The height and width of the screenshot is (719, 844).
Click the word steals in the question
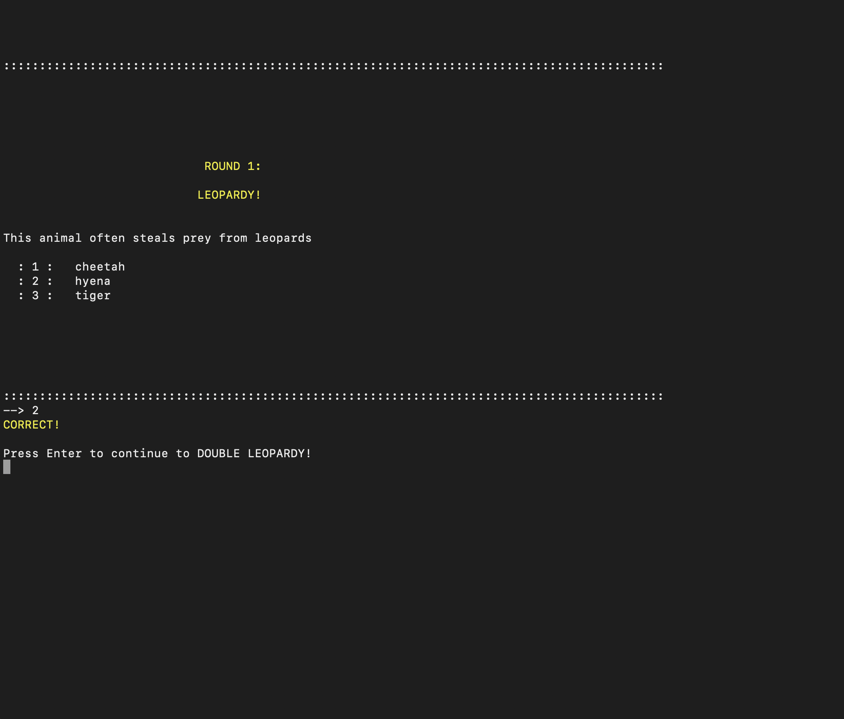[154, 238]
